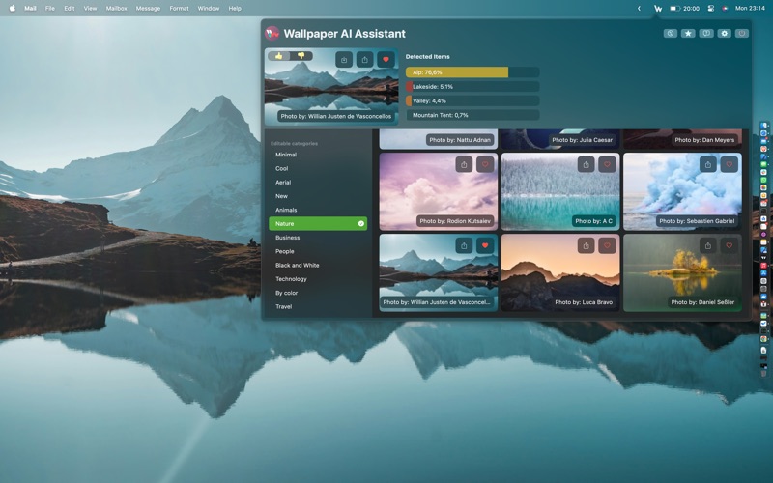Open the feedback speech bubble icon

[706, 33]
